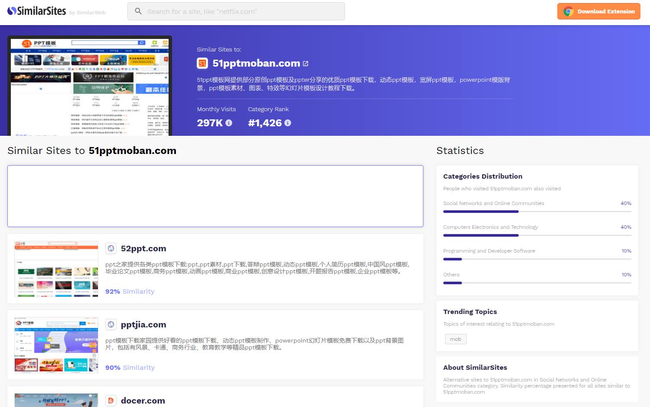Open the docer.com site link

pyautogui.click(x=143, y=401)
